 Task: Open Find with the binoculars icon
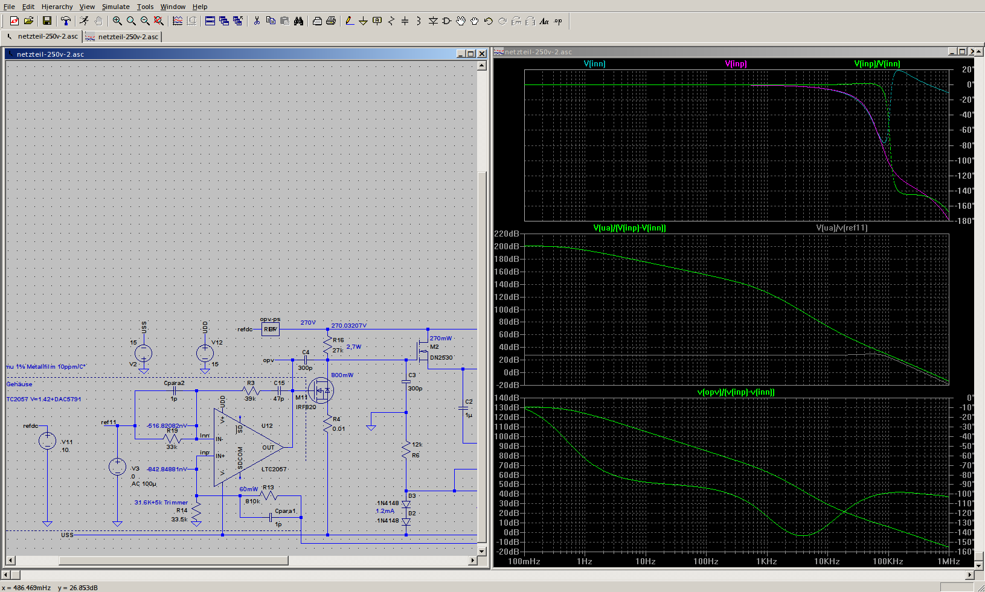point(298,21)
